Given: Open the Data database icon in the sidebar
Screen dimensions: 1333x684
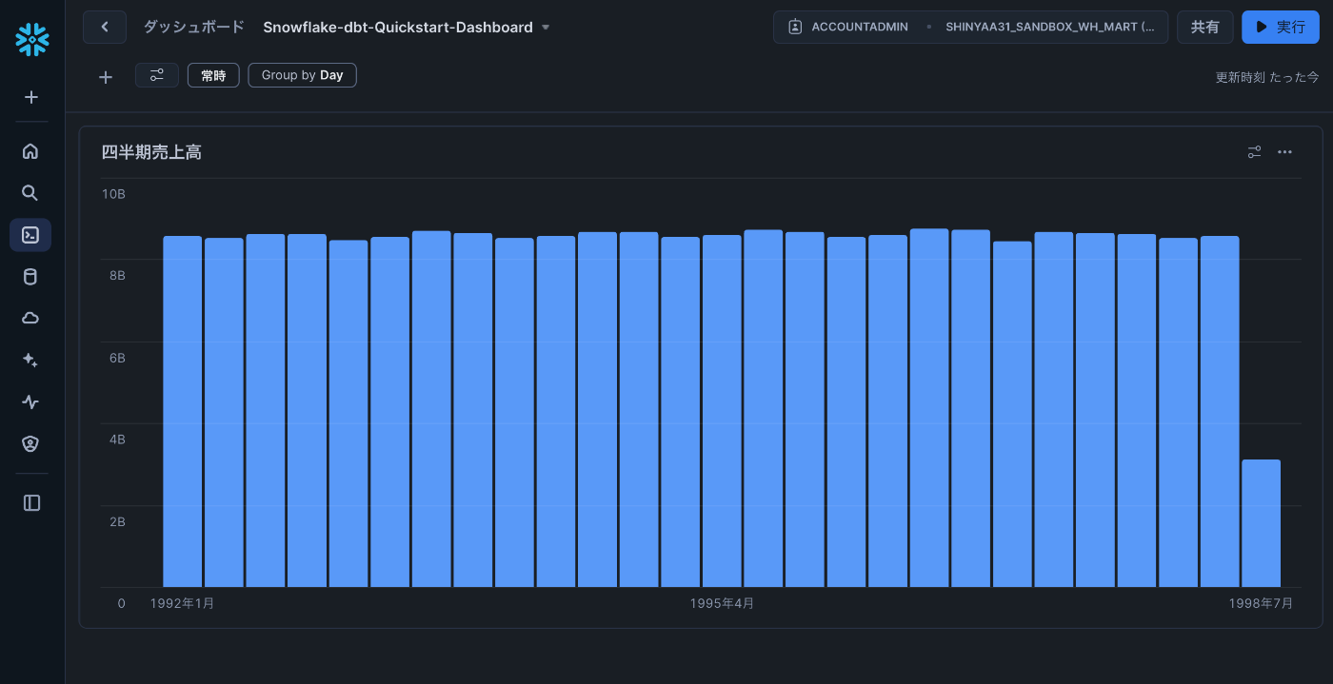Looking at the screenshot, I should pos(30,277).
